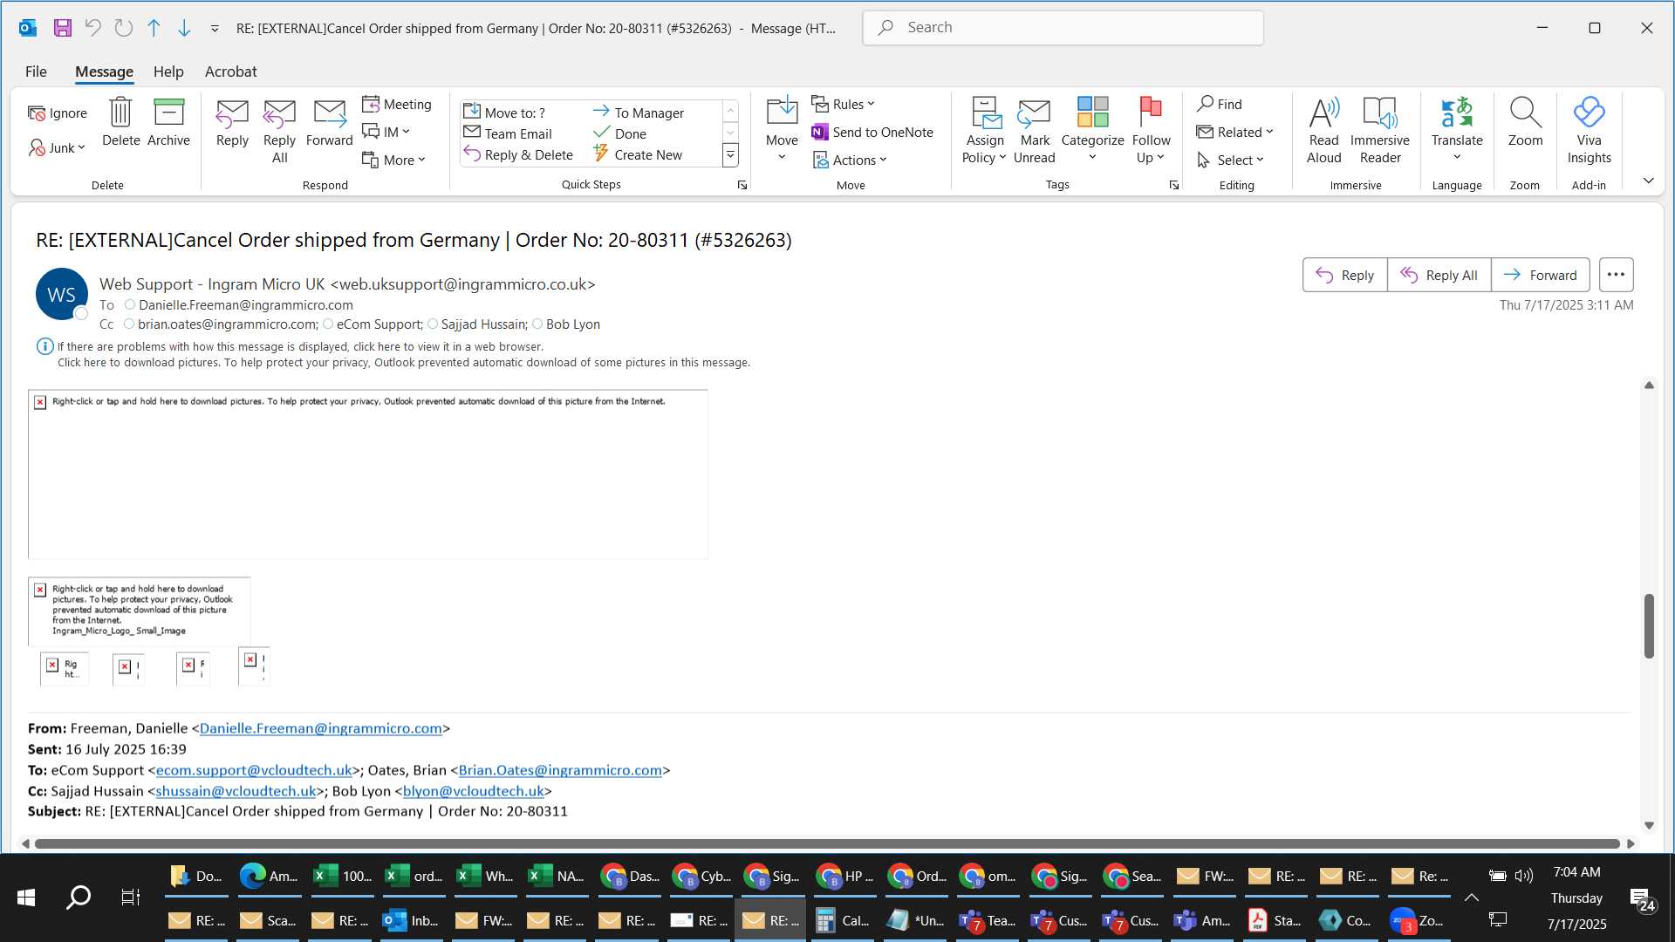Open the Teams taskbar item labeled Tea...
Viewport: 1675px width, 942px height.
pos(987,920)
